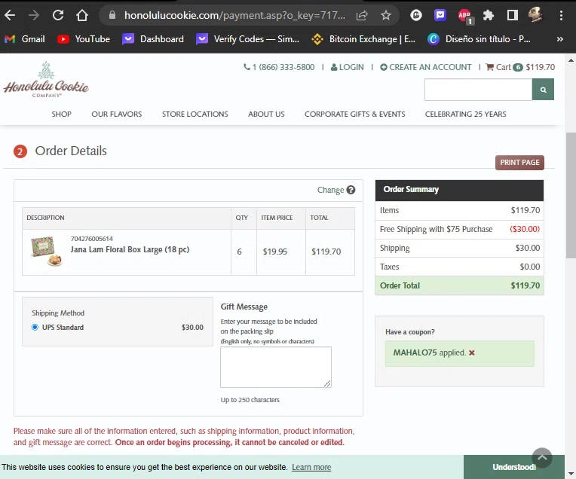The height and width of the screenshot is (479, 576).
Task: Select the UPS Standard shipping radio button
Action: 35,327
